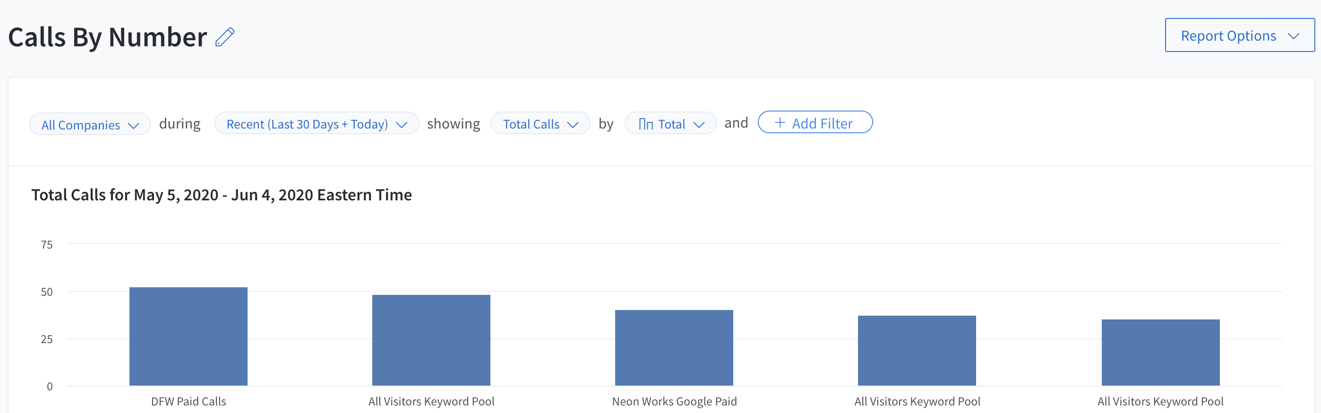Open the Total Calls metric dropdown
Screen dimensions: 1321x413
[x=540, y=124]
